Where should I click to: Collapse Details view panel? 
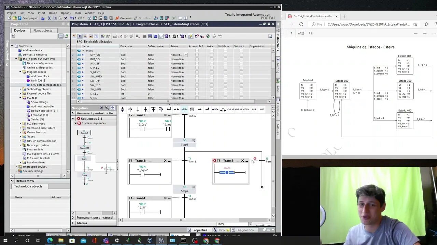click(x=12, y=181)
